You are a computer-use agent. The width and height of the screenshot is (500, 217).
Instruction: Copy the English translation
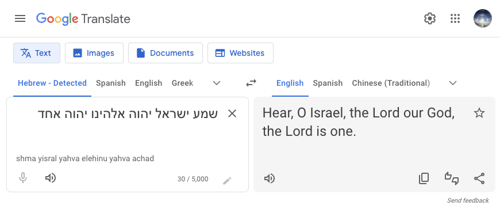(424, 178)
